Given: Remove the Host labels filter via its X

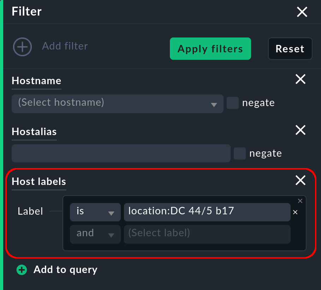Looking at the screenshot, I should pyautogui.click(x=300, y=180).
